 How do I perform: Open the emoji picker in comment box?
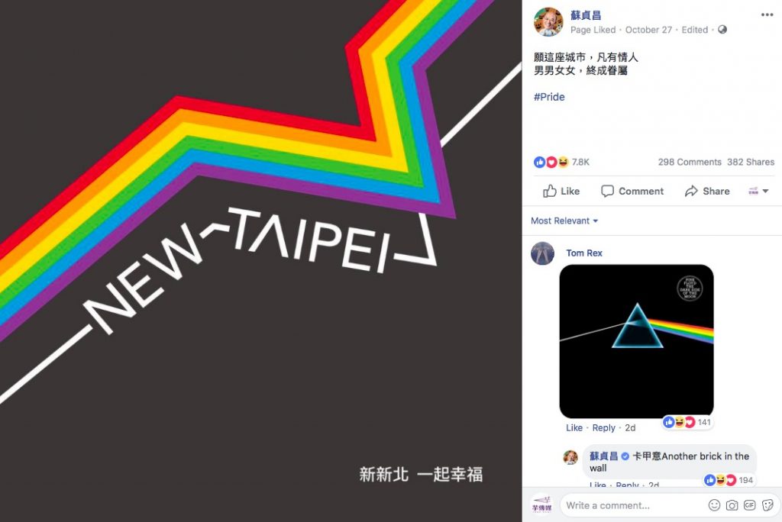(714, 505)
